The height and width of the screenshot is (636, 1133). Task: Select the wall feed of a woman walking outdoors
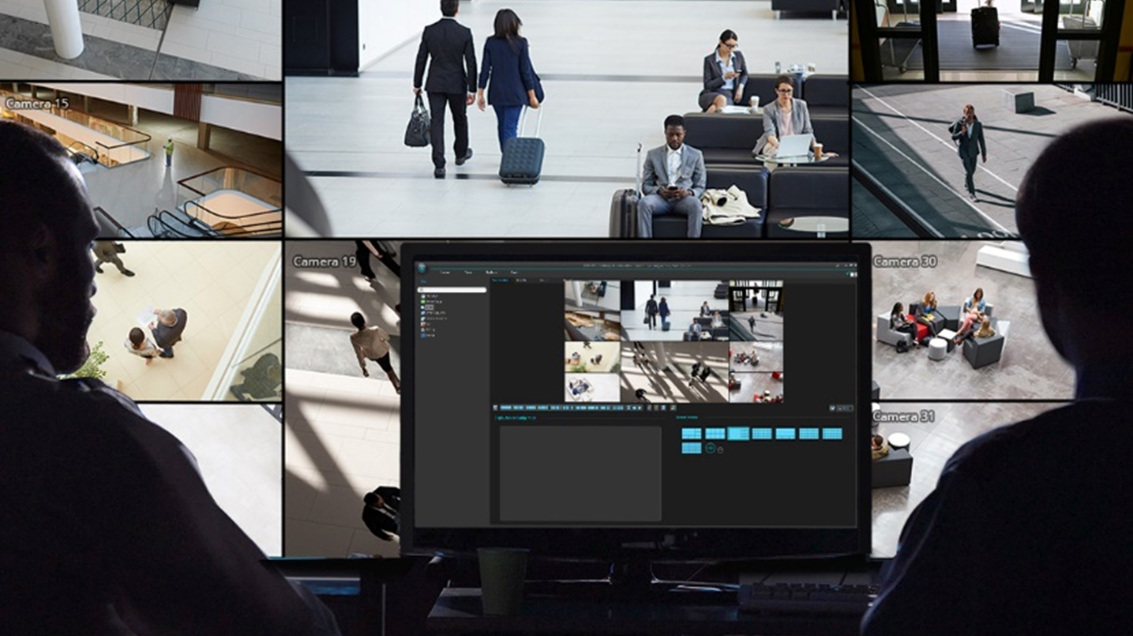coord(992,161)
